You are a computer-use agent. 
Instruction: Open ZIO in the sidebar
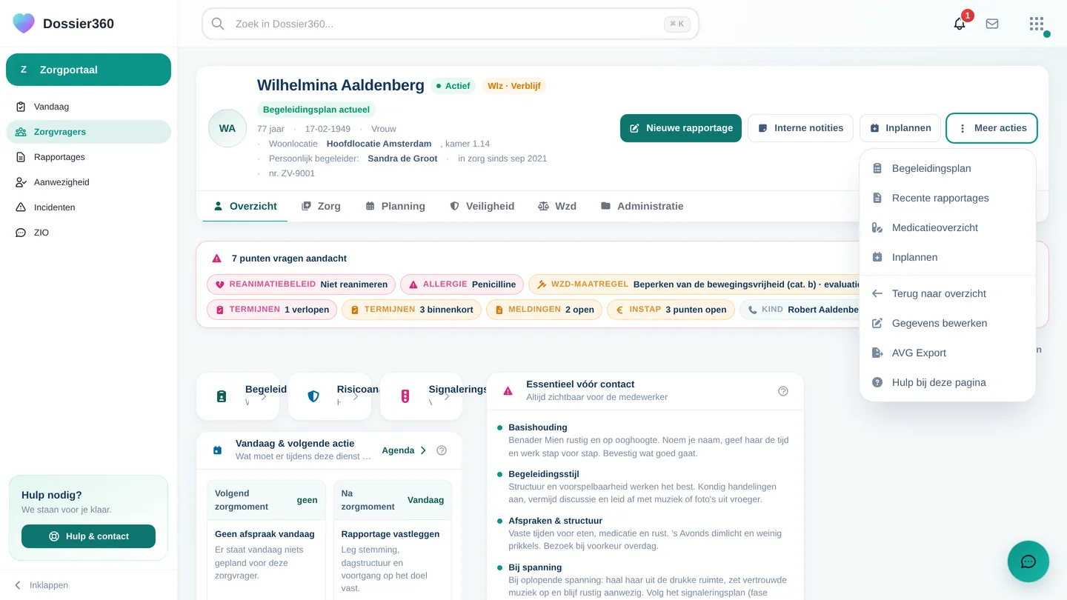(88, 233)
